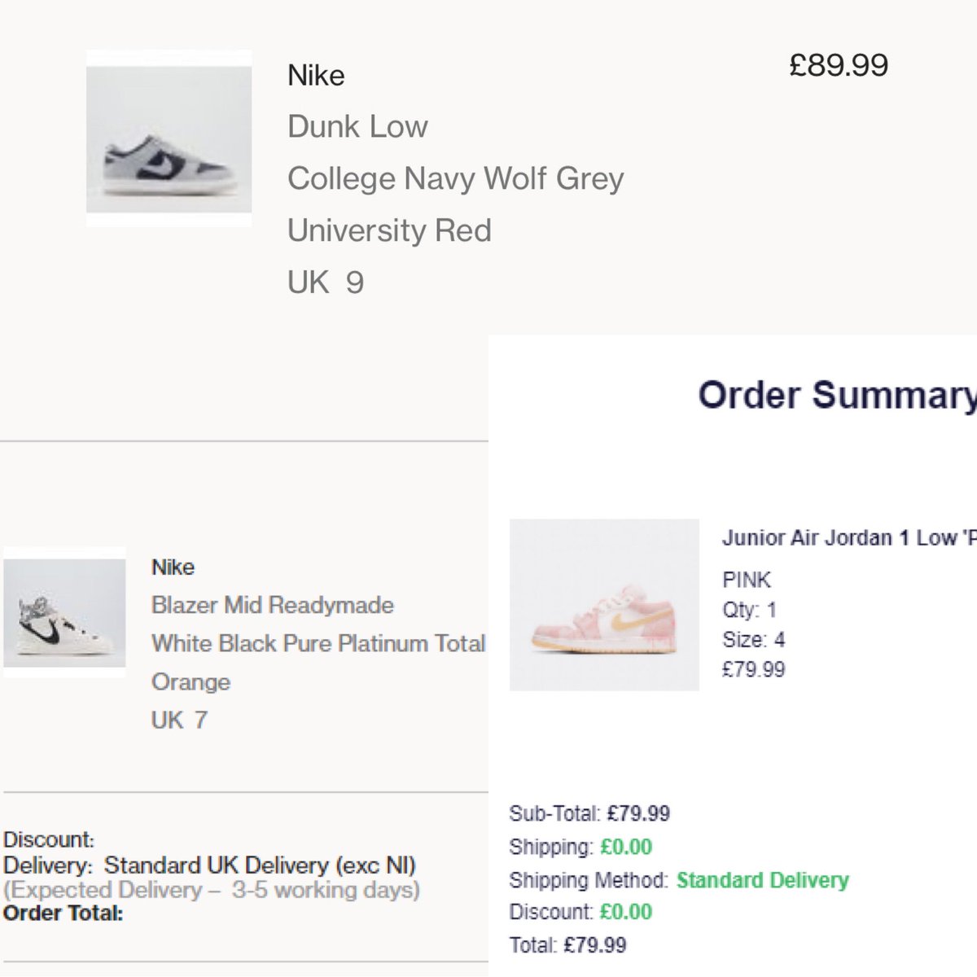Click the Order Summary heading

click(836, 395)
